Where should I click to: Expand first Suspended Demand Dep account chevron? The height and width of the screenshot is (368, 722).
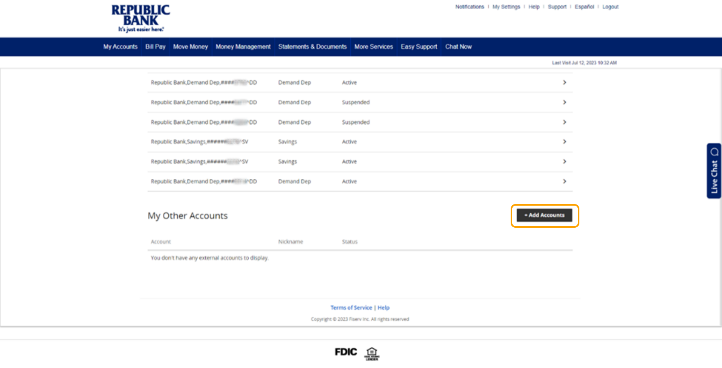tap(565, 102)
